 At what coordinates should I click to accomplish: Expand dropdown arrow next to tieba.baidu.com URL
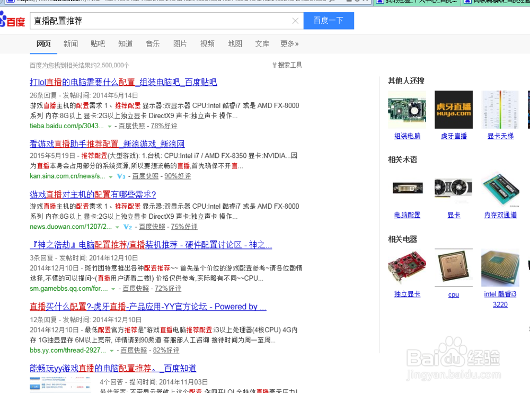click(x=110, y=127)
